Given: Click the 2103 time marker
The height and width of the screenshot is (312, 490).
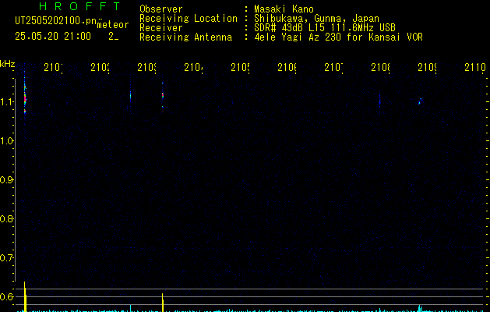Looking at the screenshot, I should (x=147, y=68).
